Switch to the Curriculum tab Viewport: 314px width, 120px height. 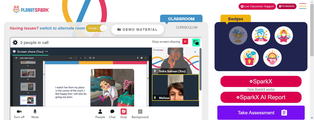187,27
